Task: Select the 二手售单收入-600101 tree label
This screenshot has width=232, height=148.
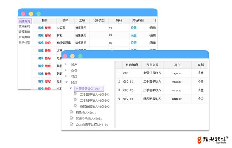Action: (95, 95)
